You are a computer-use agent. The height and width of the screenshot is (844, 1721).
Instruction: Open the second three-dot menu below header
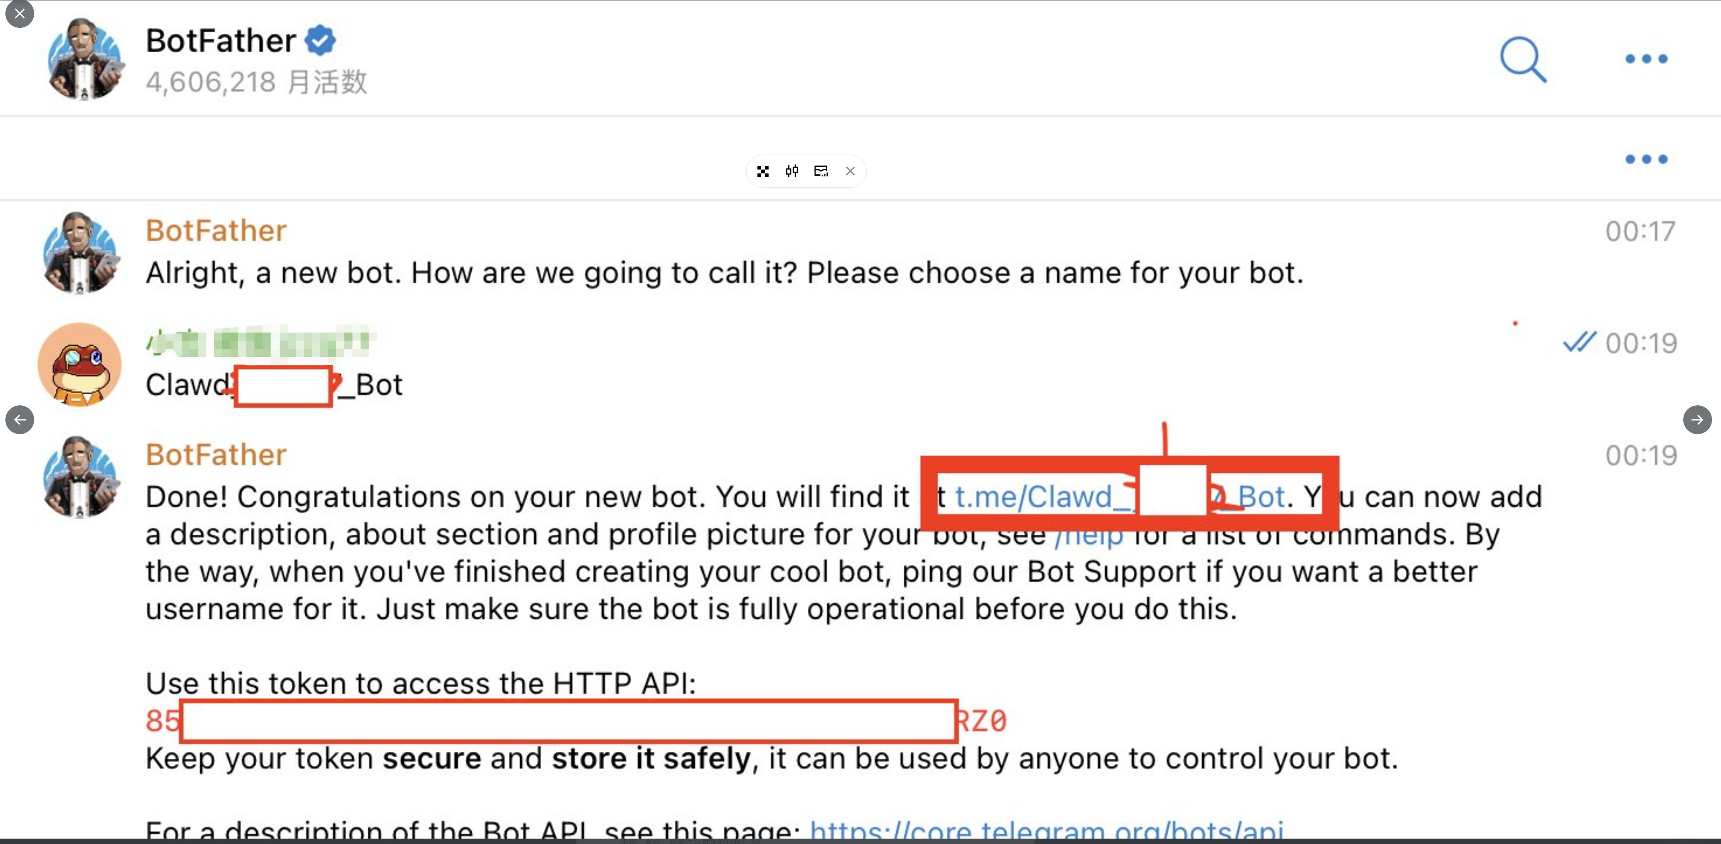click(1646, 159)
